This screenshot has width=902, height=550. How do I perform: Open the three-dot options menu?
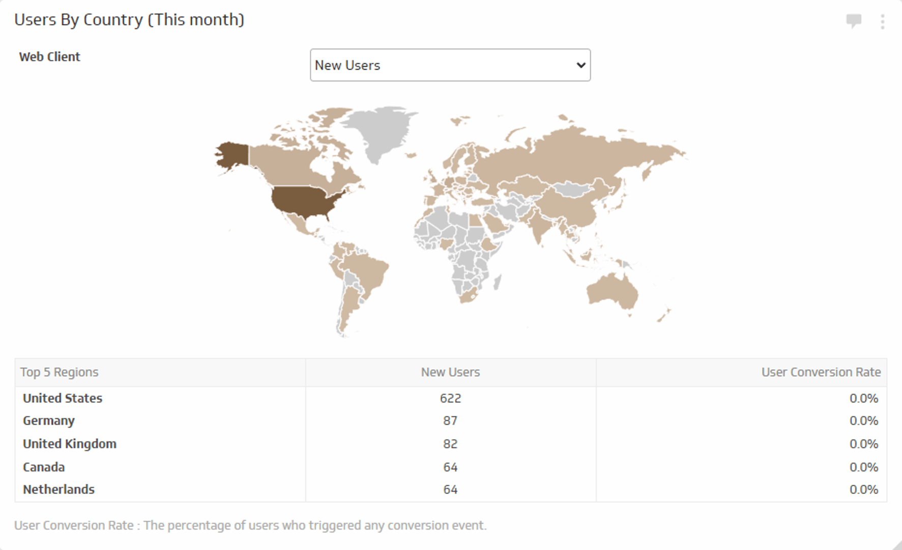882,21
